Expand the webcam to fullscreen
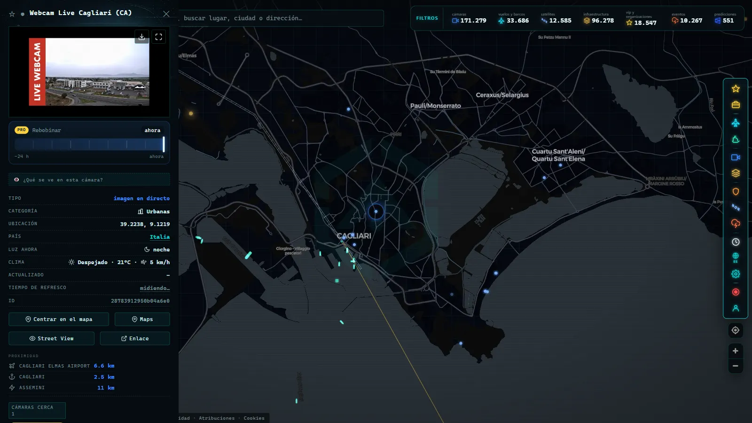 coord(159,37)
